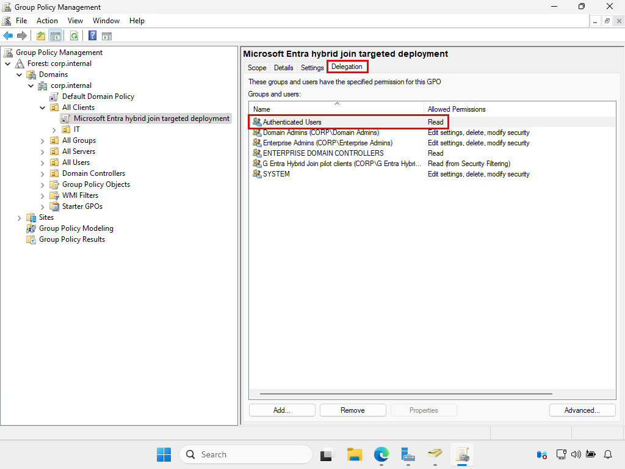Open the Windows Start button
This screenshot has width=625, height=469.
coord(164,454)
